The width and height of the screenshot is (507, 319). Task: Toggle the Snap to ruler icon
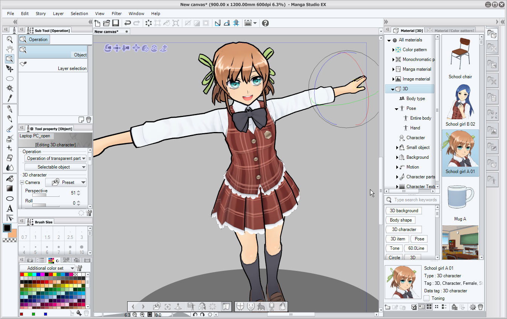[218, 23]
